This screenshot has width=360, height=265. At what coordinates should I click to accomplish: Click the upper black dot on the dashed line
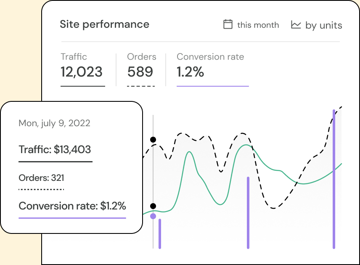tap(153, 140)
